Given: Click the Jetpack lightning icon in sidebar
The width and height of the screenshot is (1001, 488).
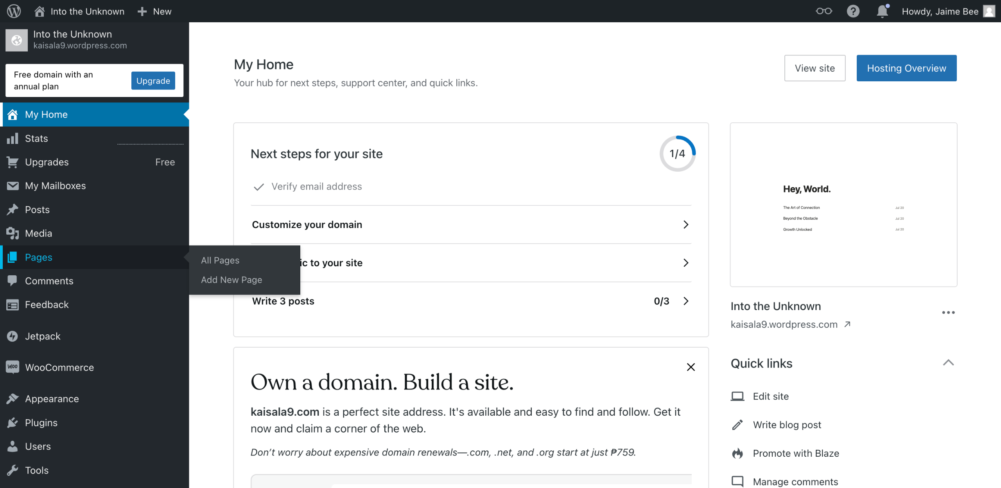Looking at the screenshot, I should point(13,336).
